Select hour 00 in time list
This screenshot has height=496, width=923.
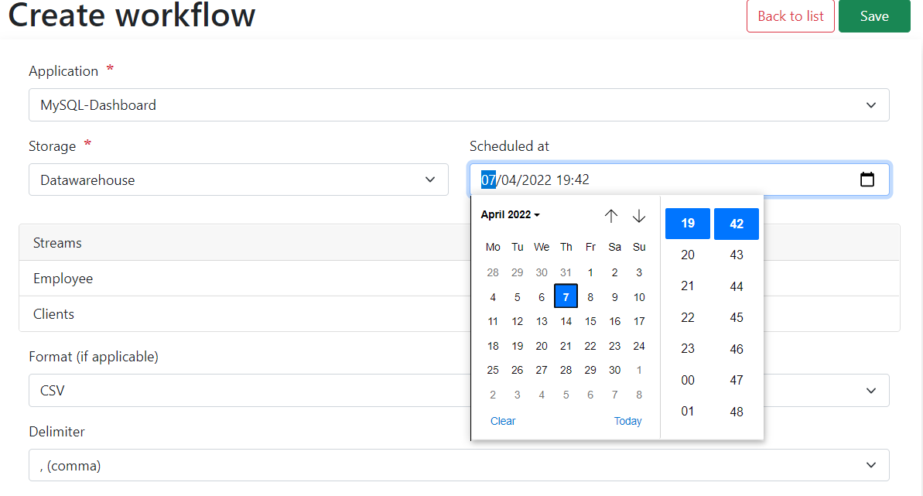pos(688,380)
